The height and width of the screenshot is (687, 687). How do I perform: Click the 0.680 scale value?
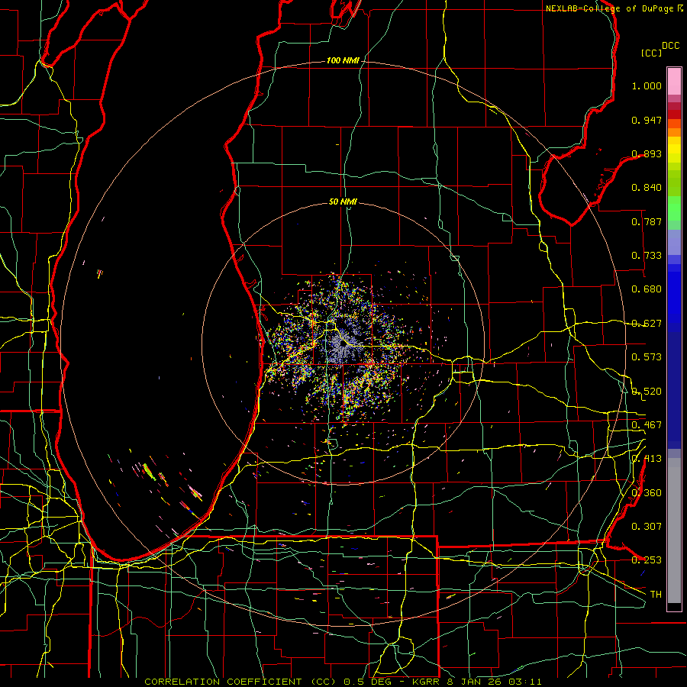tap(647, 289)
